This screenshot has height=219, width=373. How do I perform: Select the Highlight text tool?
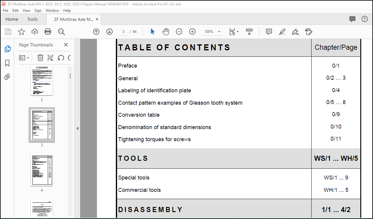[282, 32]
